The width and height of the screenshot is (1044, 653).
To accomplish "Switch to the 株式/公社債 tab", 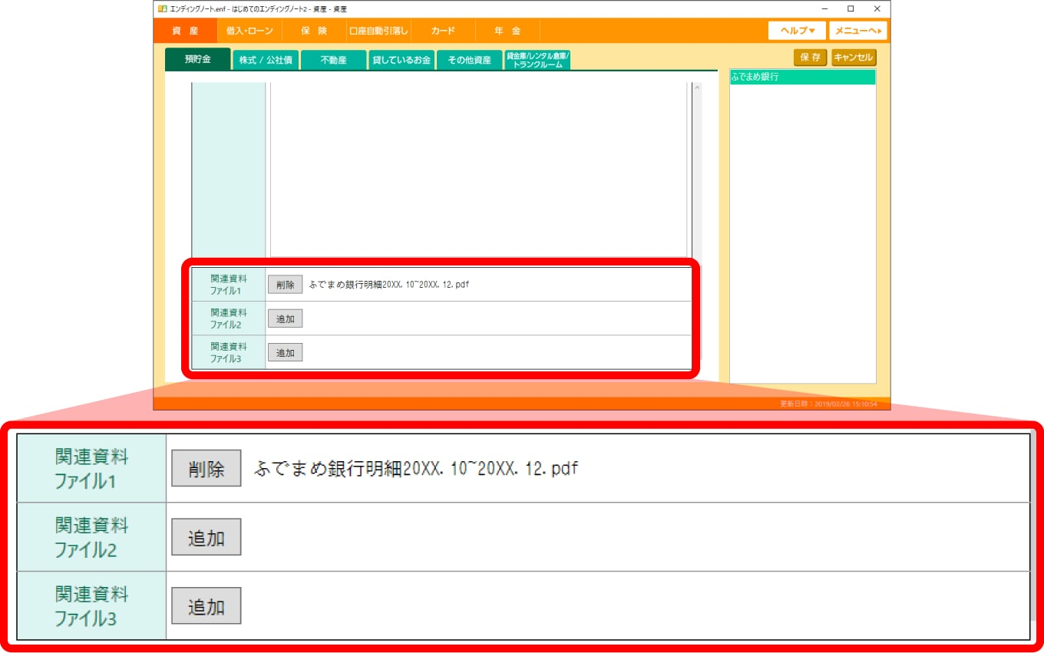I will [266, 60].
